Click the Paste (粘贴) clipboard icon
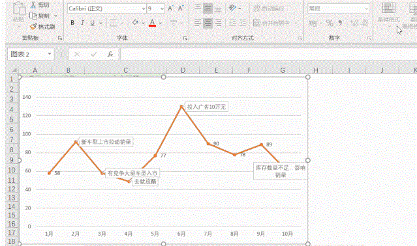 tap(19, 9)
